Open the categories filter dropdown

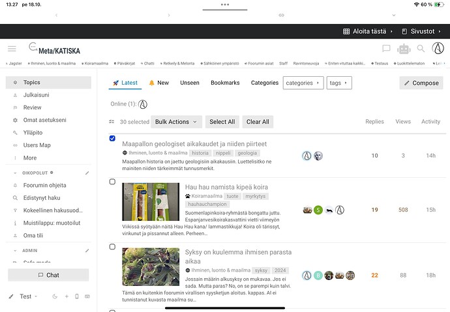pyautogui.click(x=303, y=83)
